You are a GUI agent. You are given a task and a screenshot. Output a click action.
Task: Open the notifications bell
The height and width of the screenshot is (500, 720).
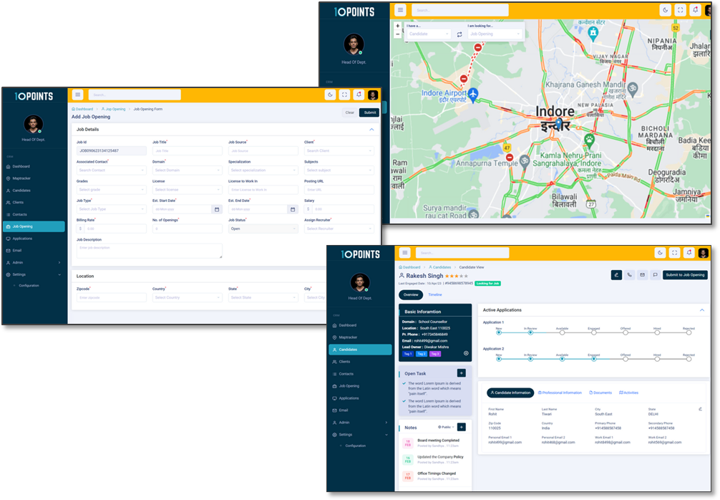(689, 253)
